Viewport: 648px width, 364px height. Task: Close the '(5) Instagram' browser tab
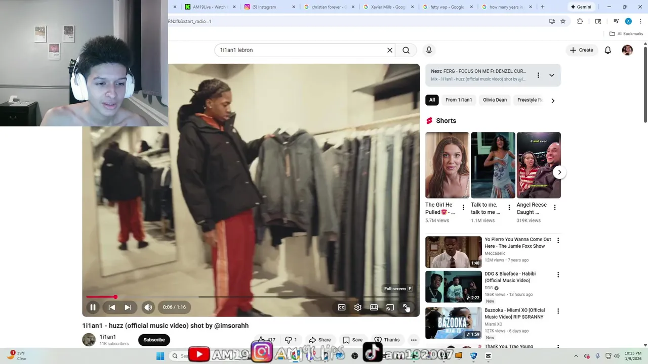coord(294,7)
